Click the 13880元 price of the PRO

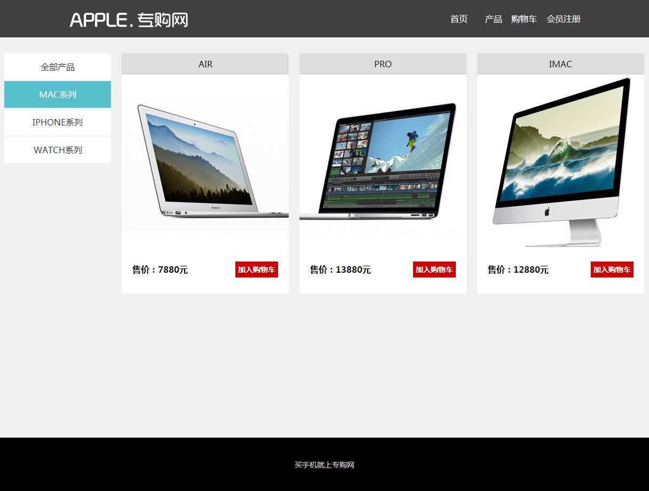[x=353, y=270]
